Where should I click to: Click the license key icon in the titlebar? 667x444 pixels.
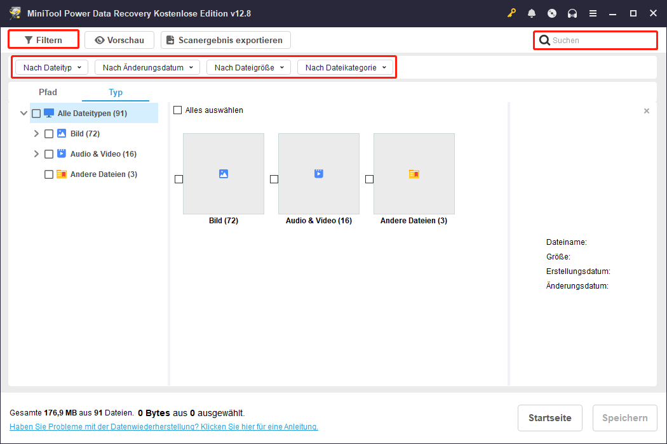tap(511, 13)
